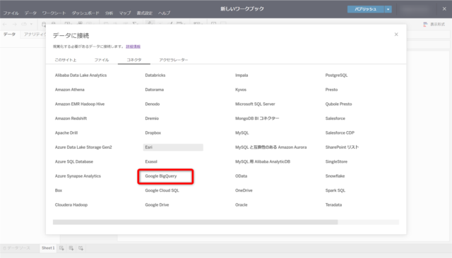452x258 pixels.
Task: Switch to the アクセラレーター tab
Action: tap(174, 60)
